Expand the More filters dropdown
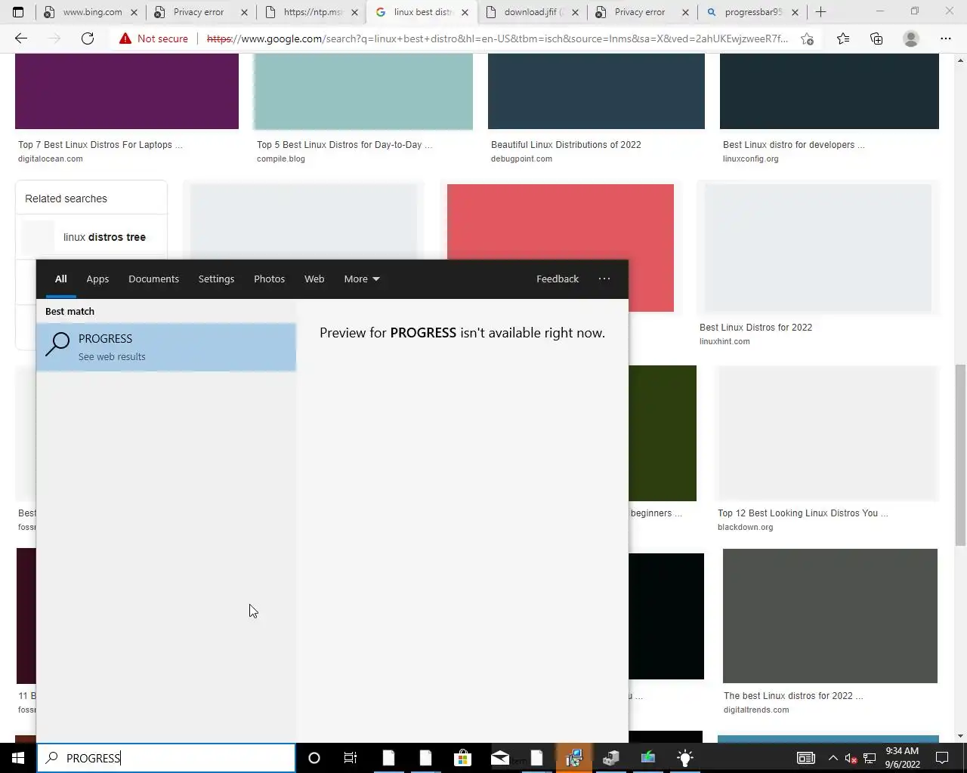 [x=362, y=279]
